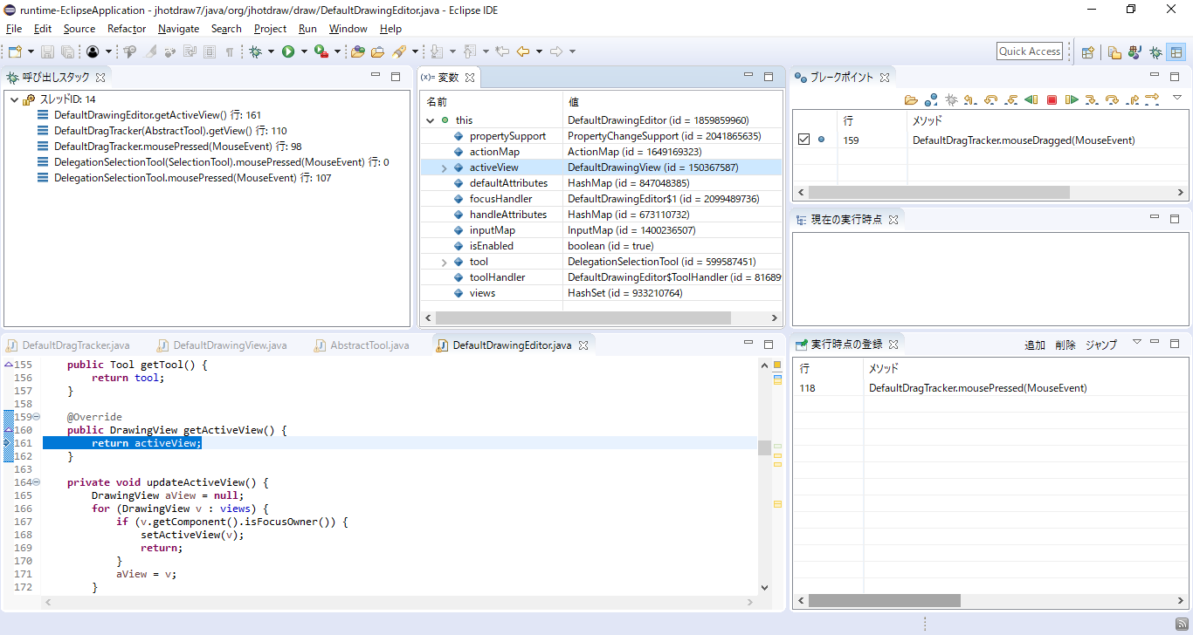Select the 118 mousePressed registration row
1193x635 pixels.
point(990,388)
